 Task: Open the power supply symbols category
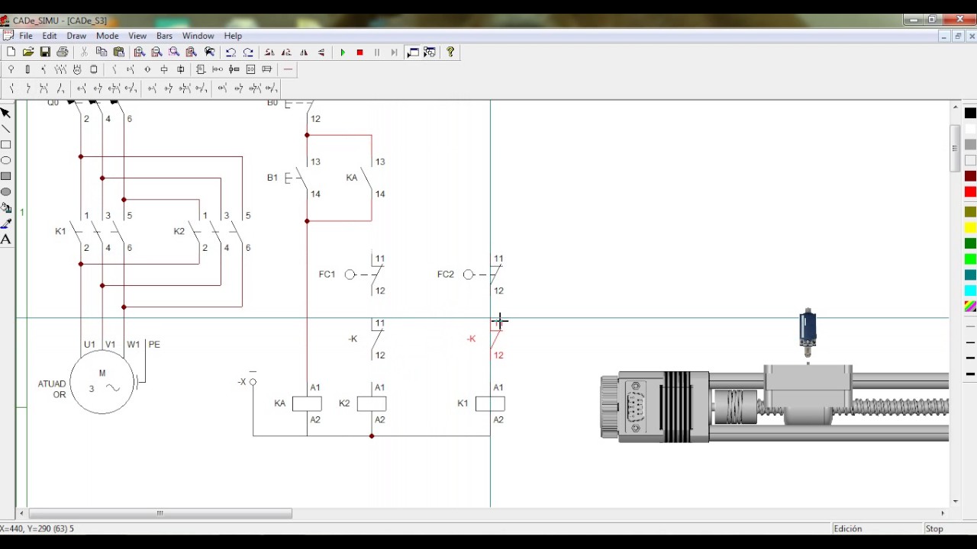point(11,69)
